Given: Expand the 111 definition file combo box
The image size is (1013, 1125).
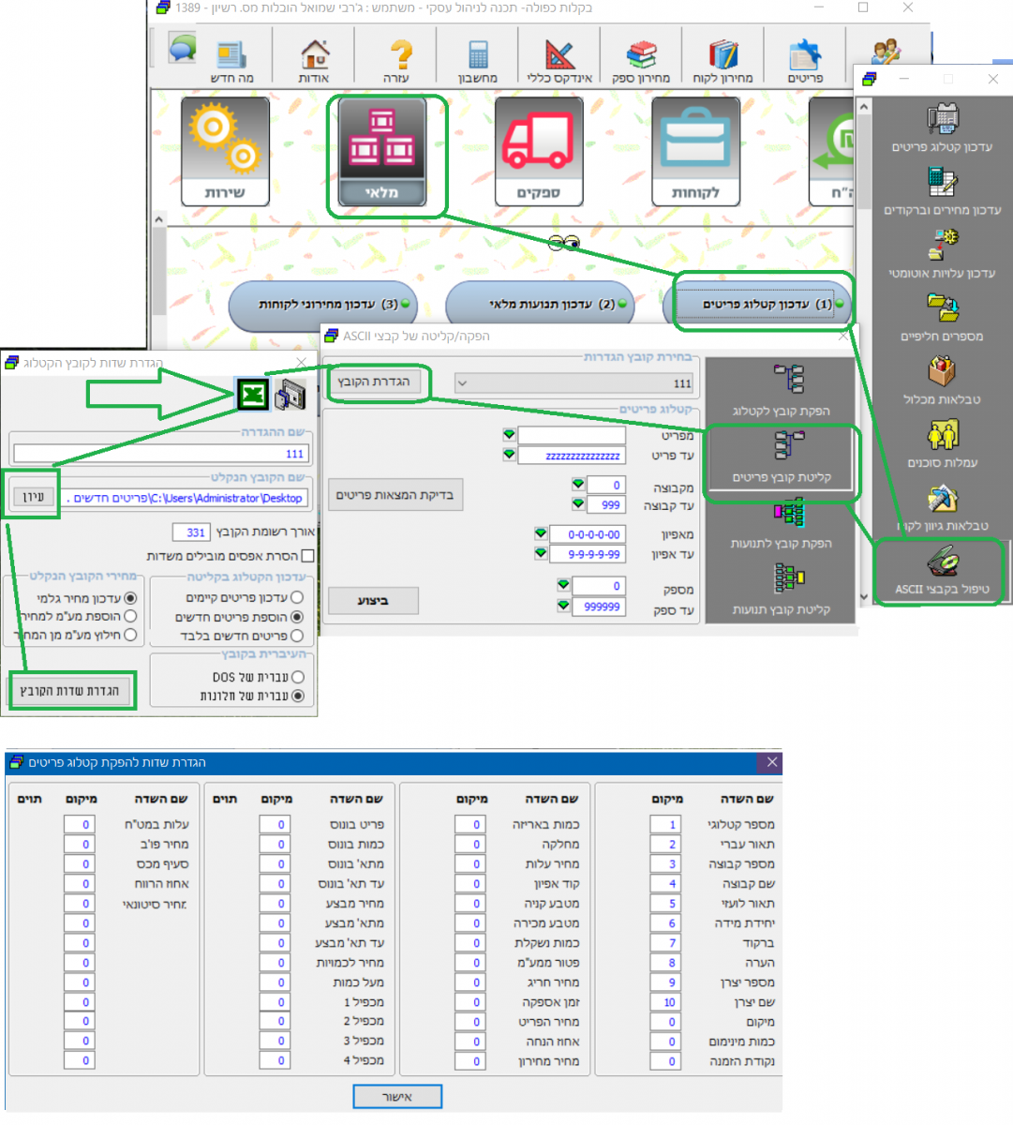Looking at the screenshot, I should tap(462, 383).
